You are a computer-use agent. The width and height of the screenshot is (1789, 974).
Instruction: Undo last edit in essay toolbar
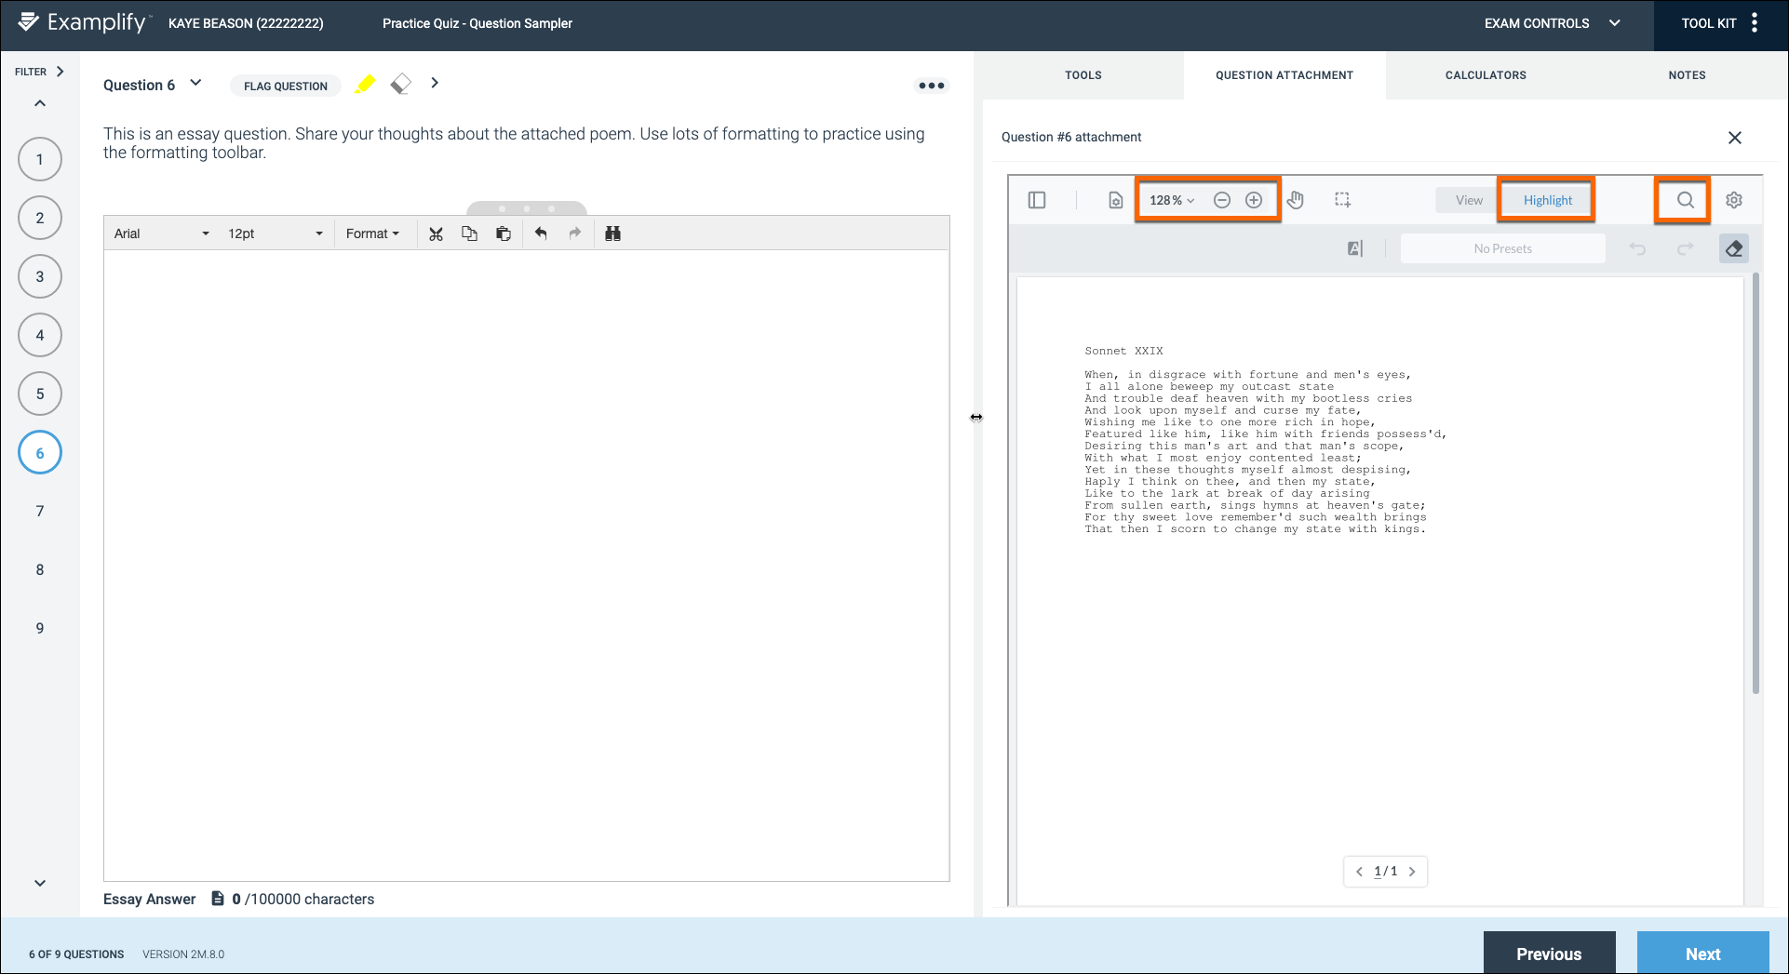point(541,233)
